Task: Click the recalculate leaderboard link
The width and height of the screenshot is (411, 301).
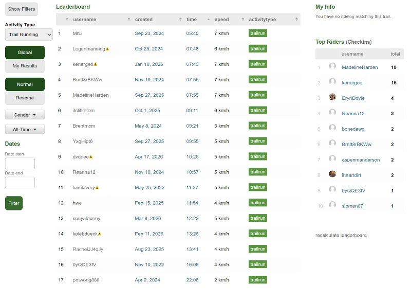Action: [341, 235]
